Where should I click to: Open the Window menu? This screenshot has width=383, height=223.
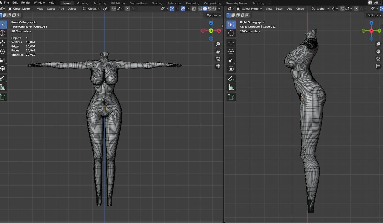(x=39, y=3)
